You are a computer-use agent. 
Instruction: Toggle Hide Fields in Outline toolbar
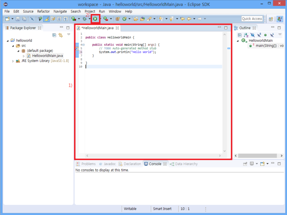click(253, 35)
